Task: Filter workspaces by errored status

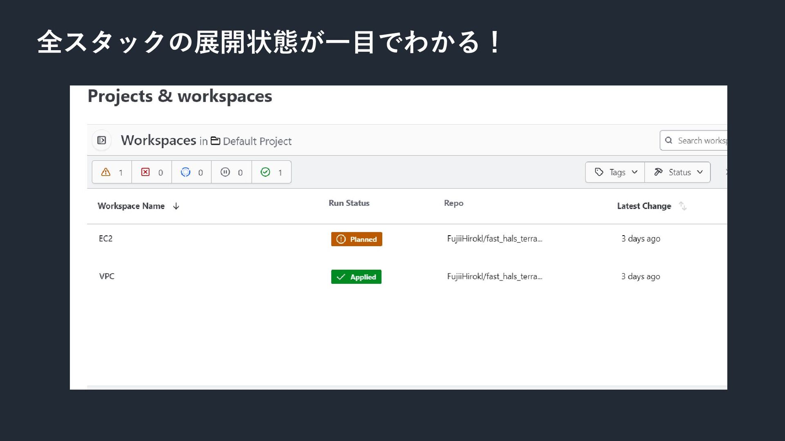Action: pyautogui.click(x=151, y=172)
